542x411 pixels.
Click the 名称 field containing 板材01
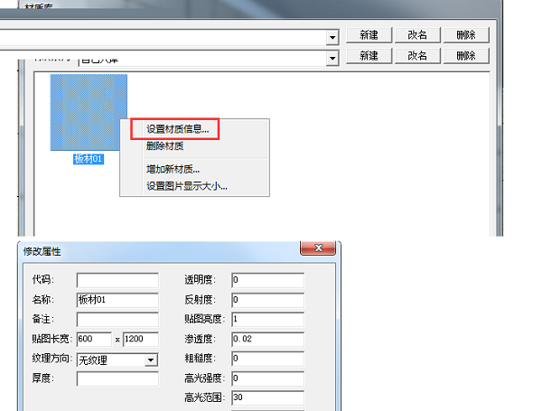click(x=117, y=300)
